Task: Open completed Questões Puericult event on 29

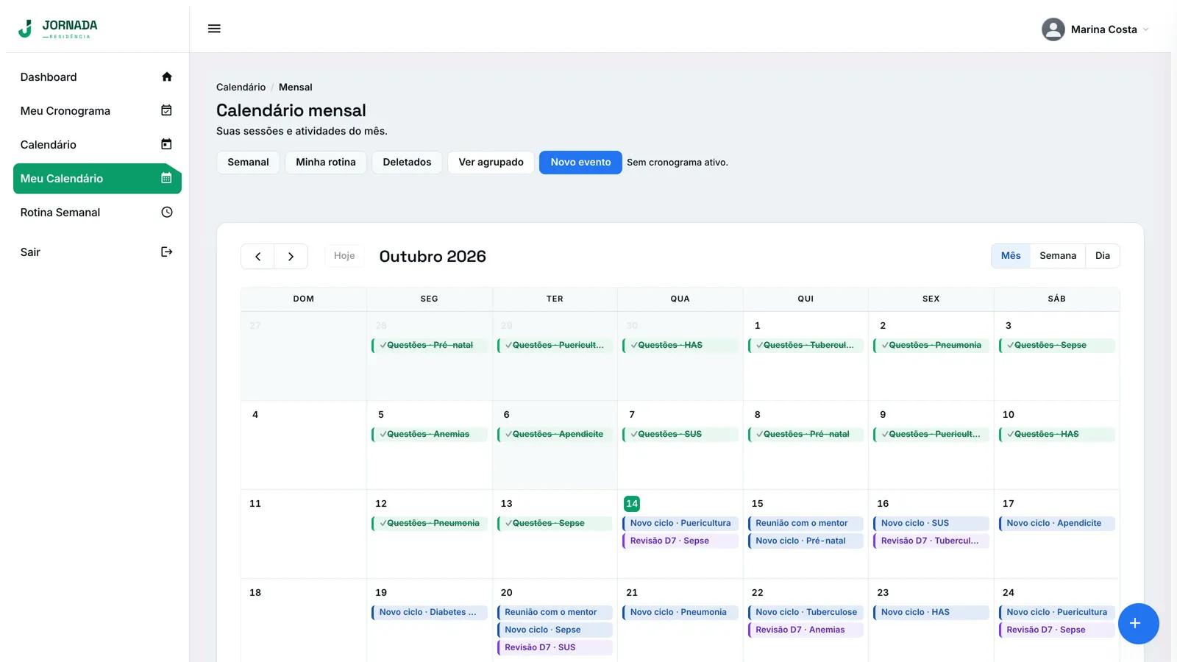Action: [x=555, y=345]
